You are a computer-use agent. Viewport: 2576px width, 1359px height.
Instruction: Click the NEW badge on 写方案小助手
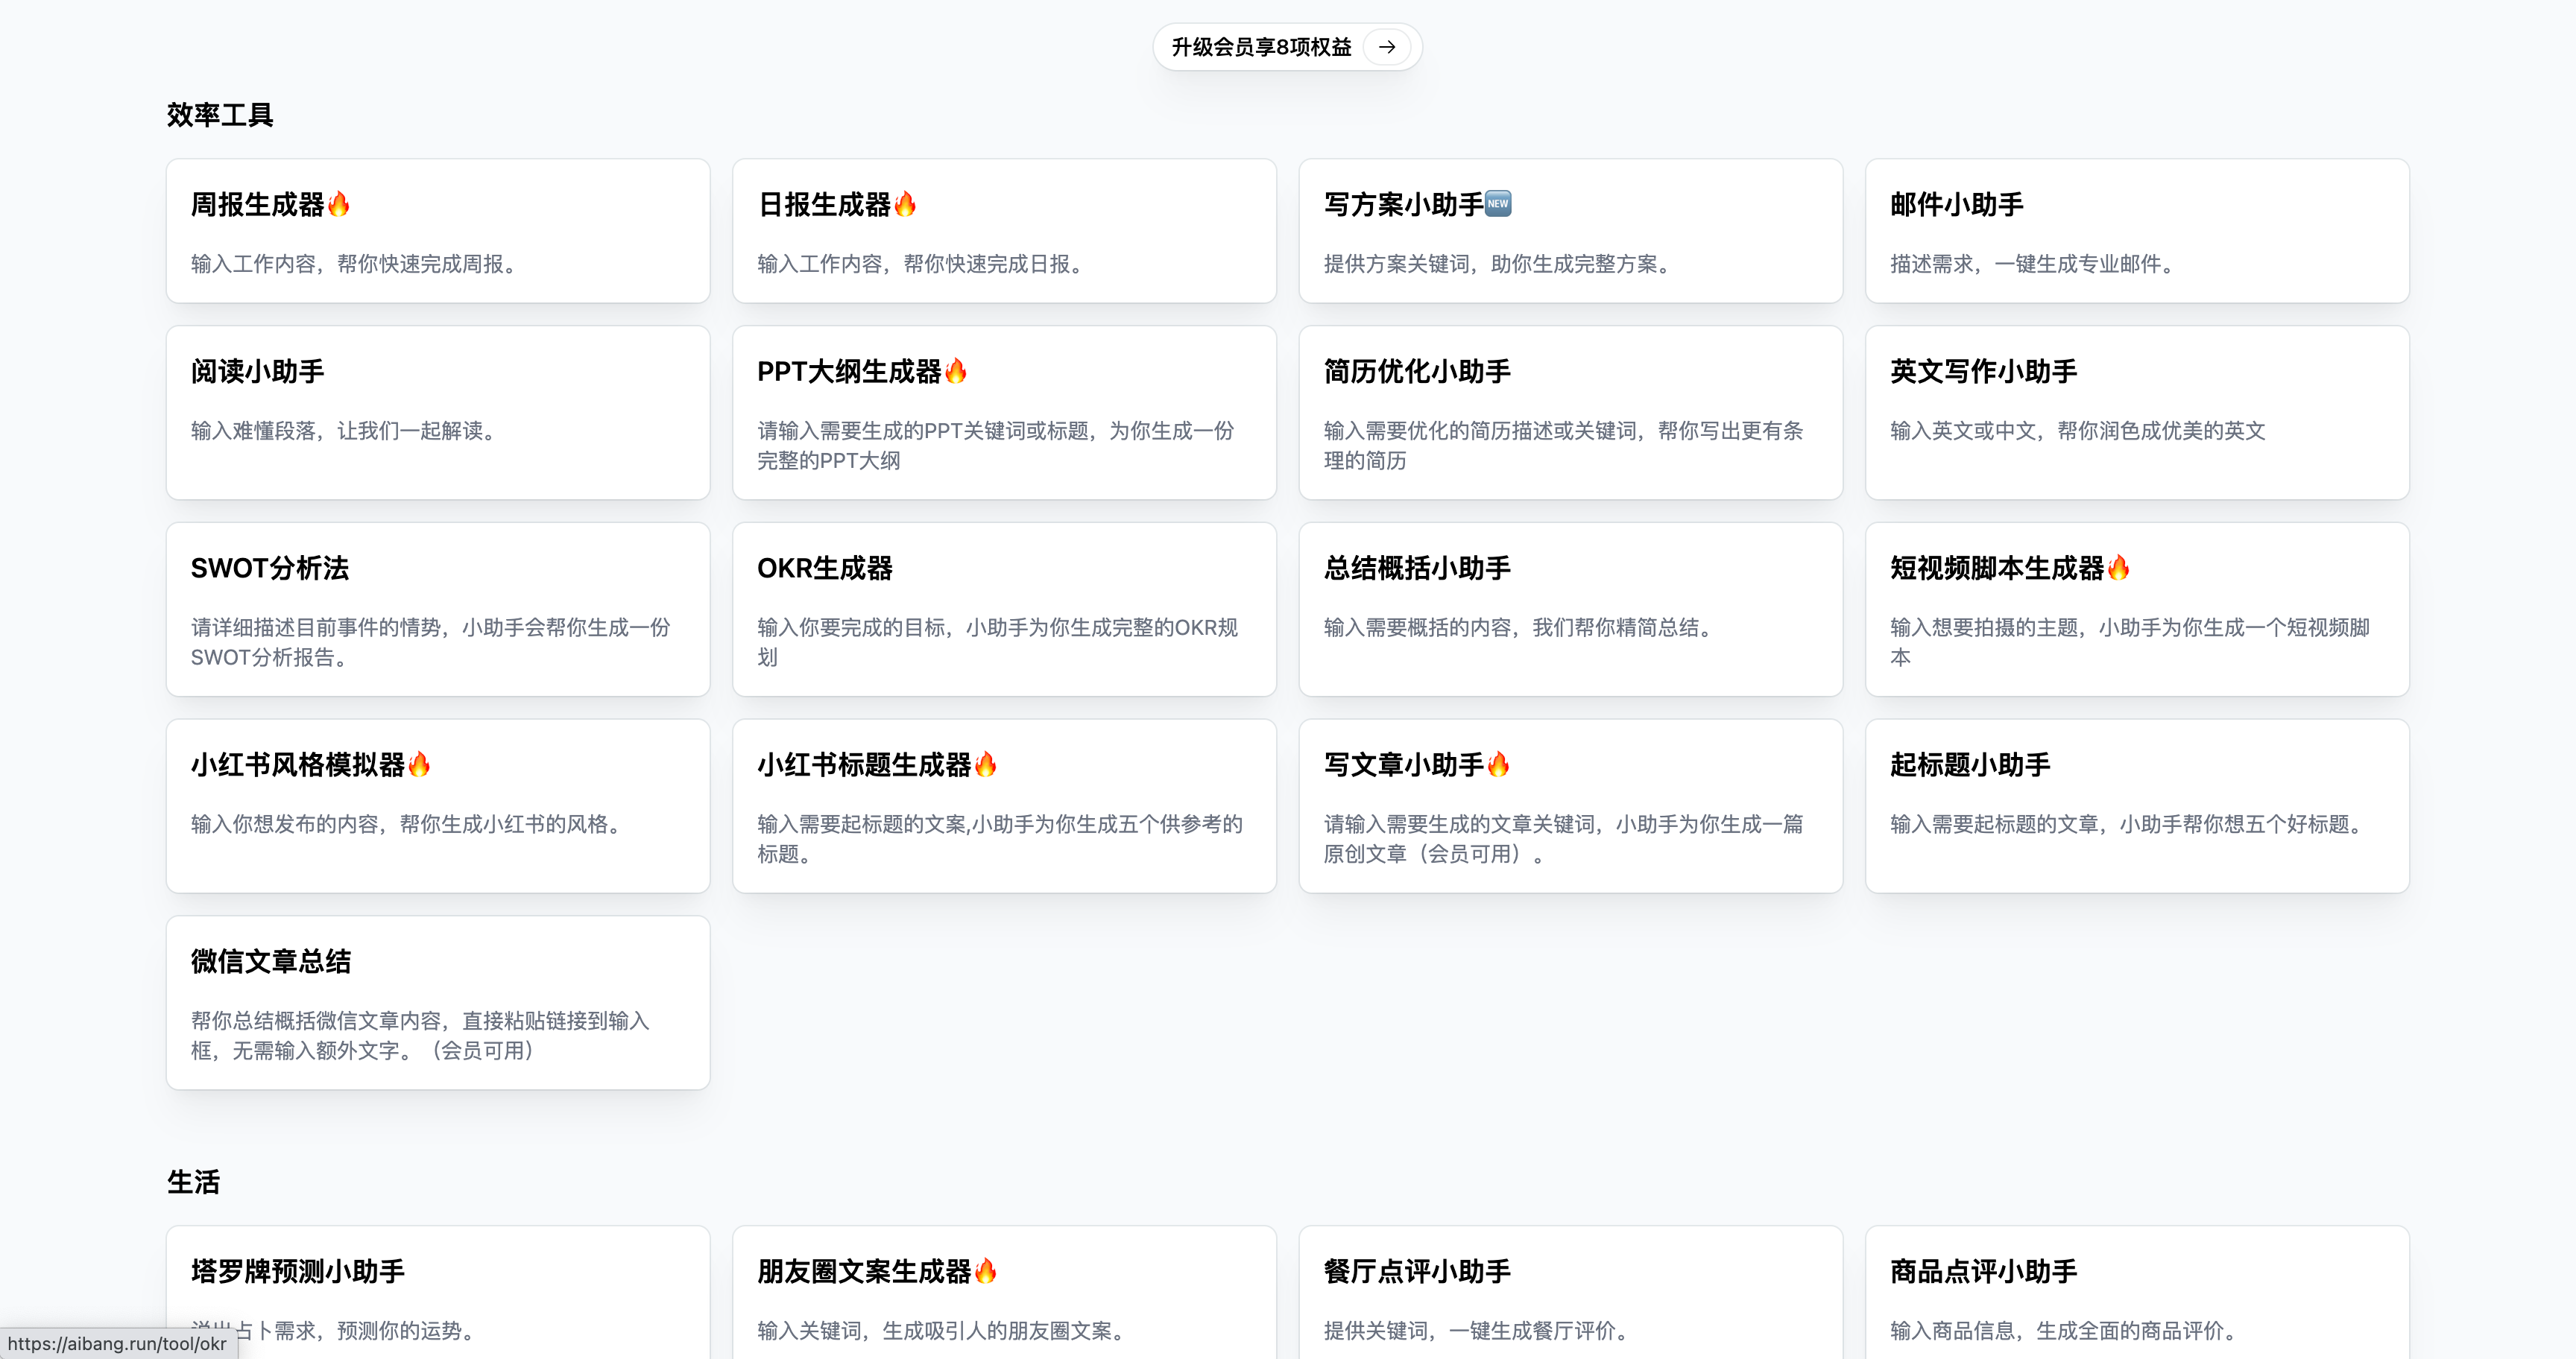[x=1498, y=204]
